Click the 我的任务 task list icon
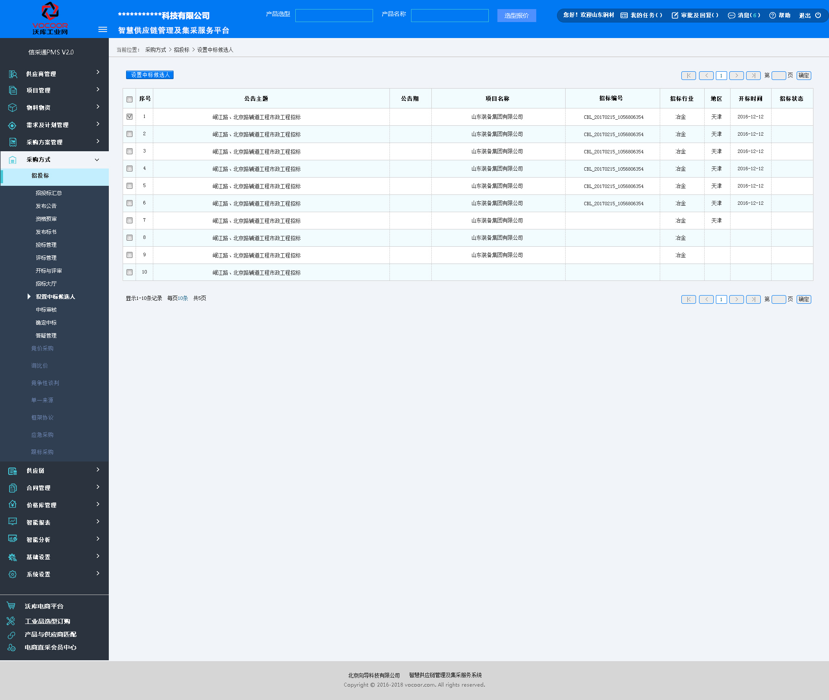The image size is (829, 700). pos(624,15)
